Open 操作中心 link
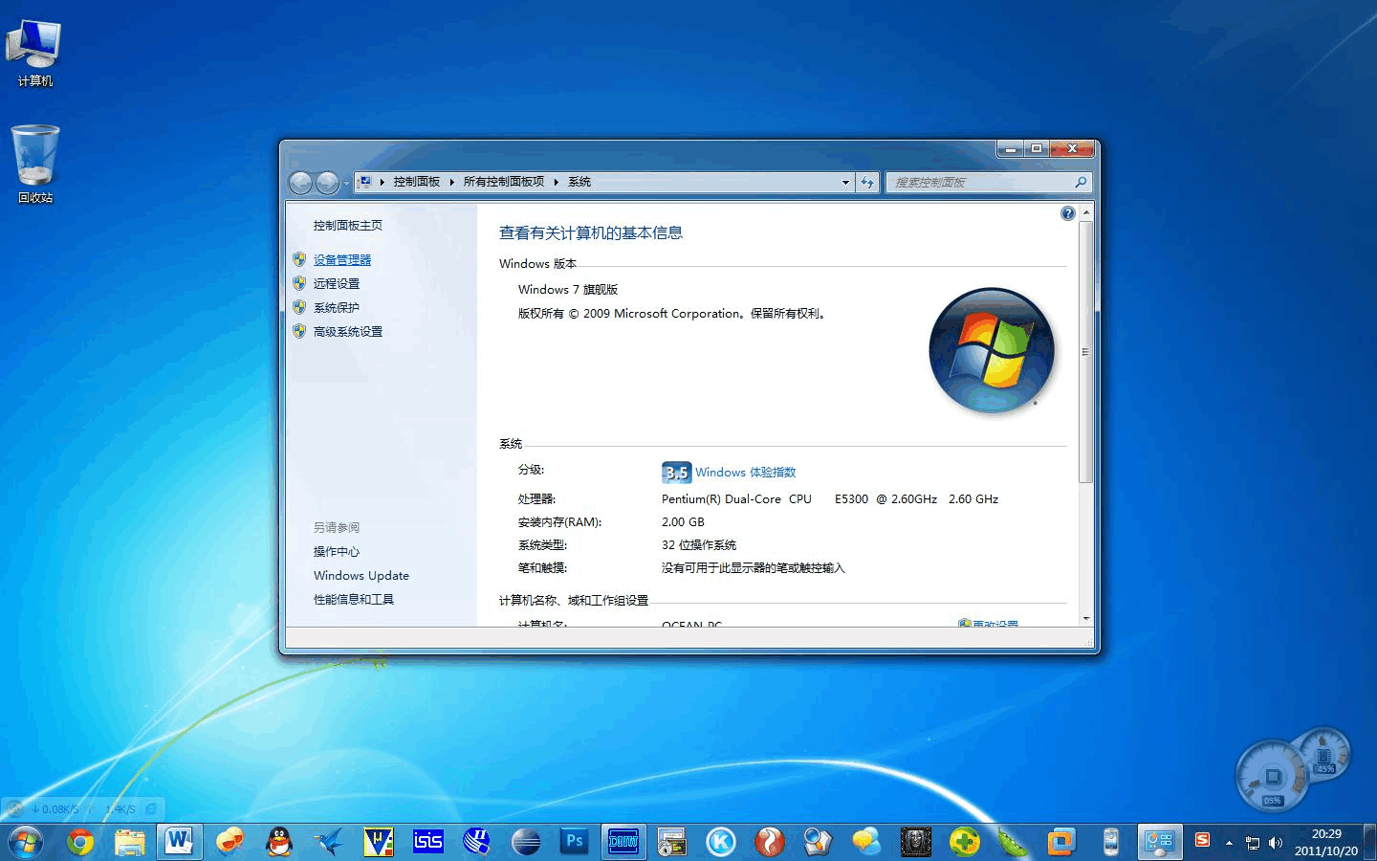 click(x=337, y=551)
